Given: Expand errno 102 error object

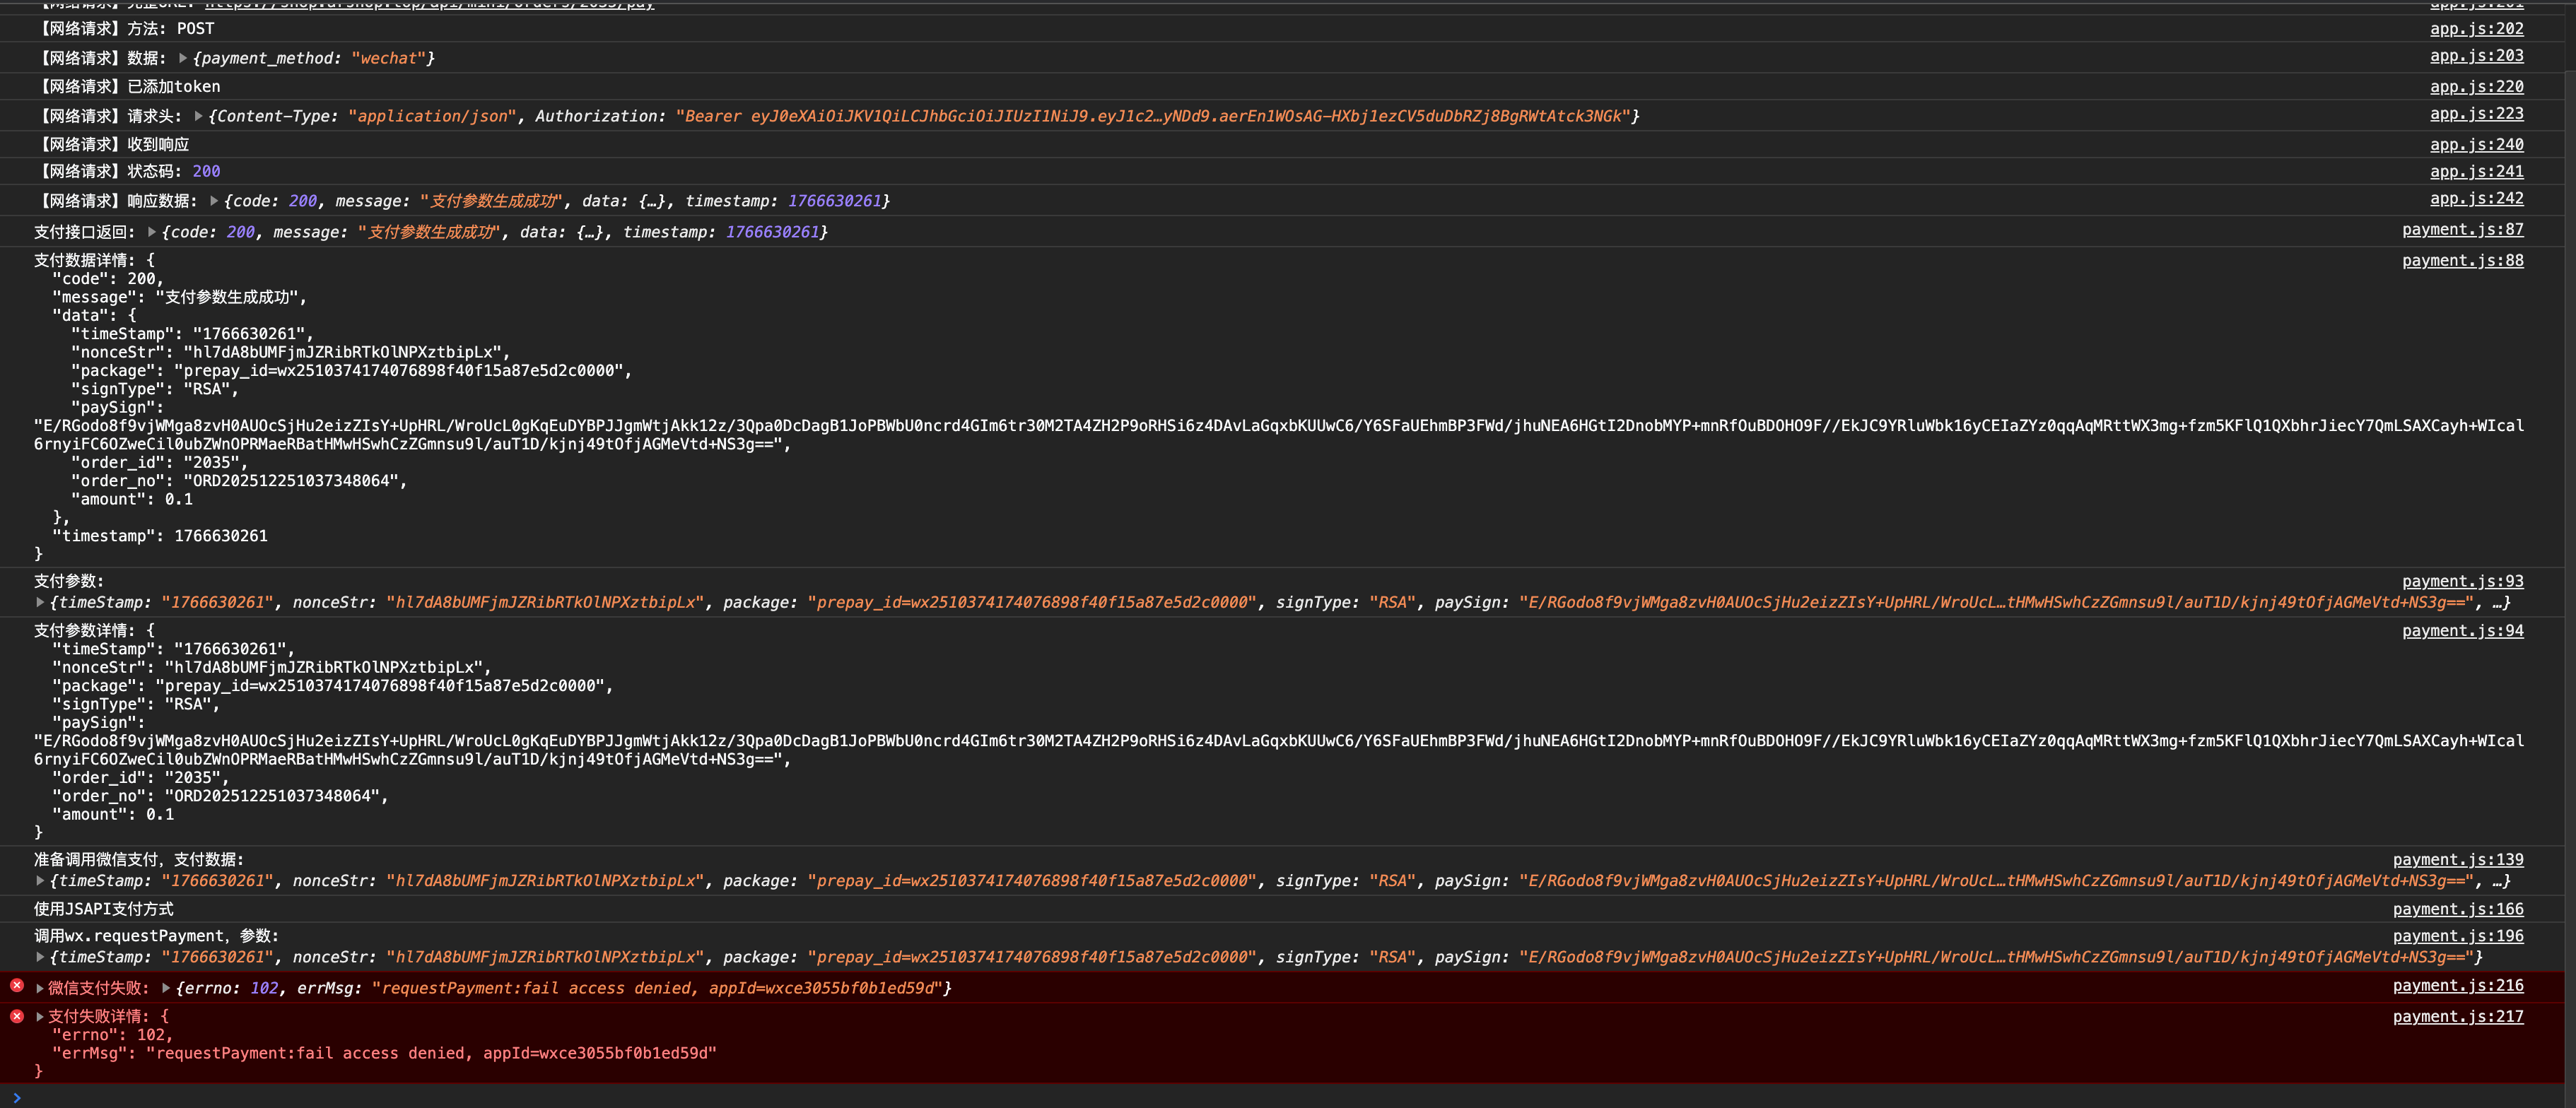Looking at the screenshot, I should click(166, 988).
